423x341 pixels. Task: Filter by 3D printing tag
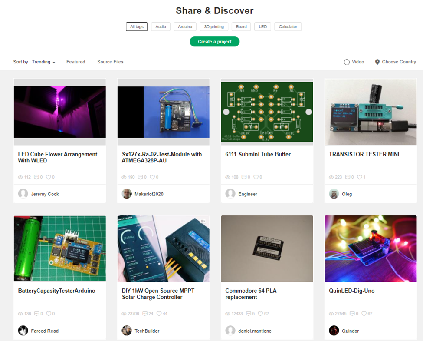[x=214, y=27]
